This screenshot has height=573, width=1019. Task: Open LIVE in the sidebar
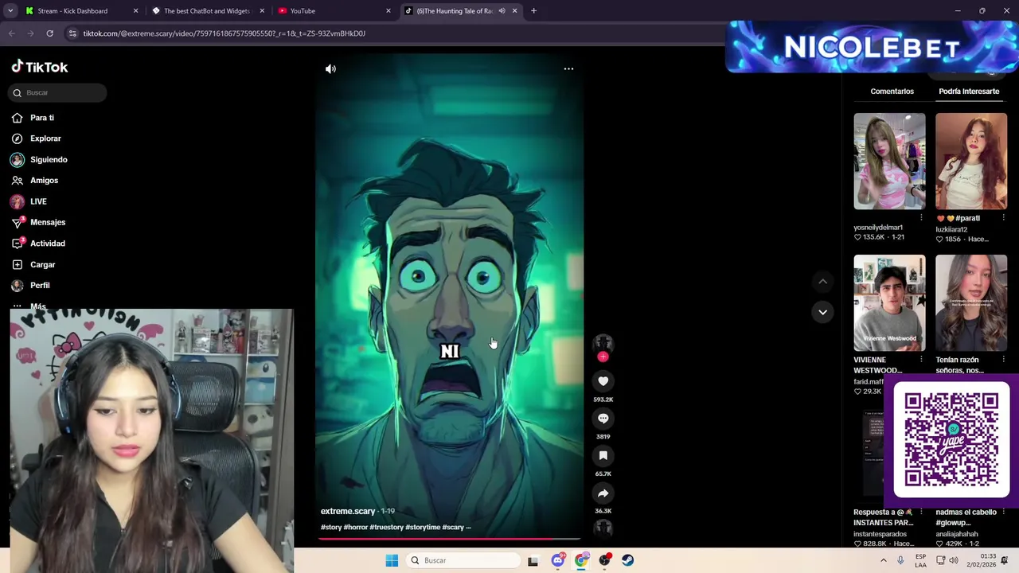pos(38,201)
